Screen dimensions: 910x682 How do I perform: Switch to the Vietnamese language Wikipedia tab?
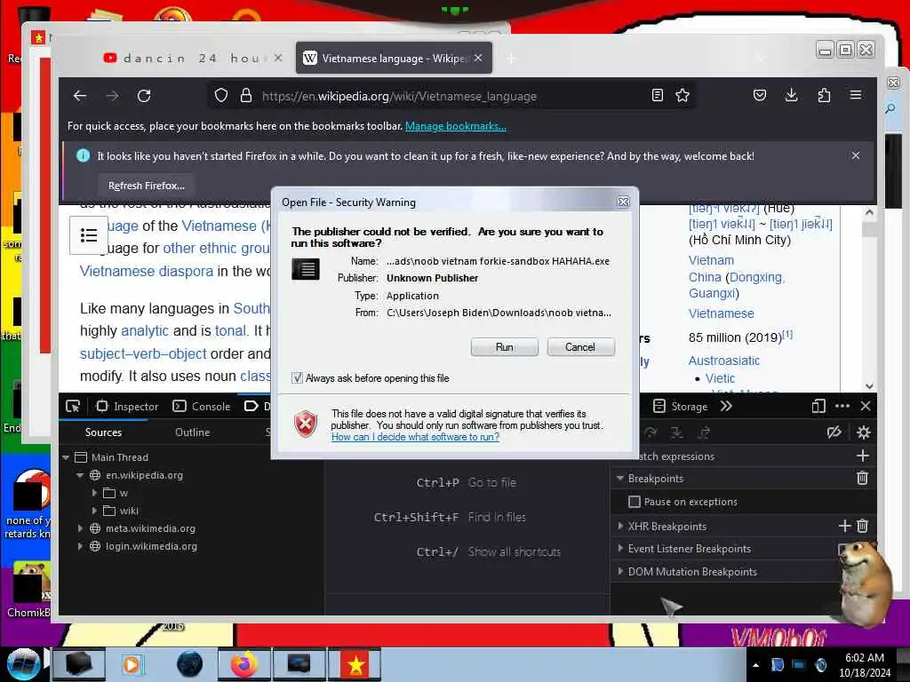coord(394,58)
